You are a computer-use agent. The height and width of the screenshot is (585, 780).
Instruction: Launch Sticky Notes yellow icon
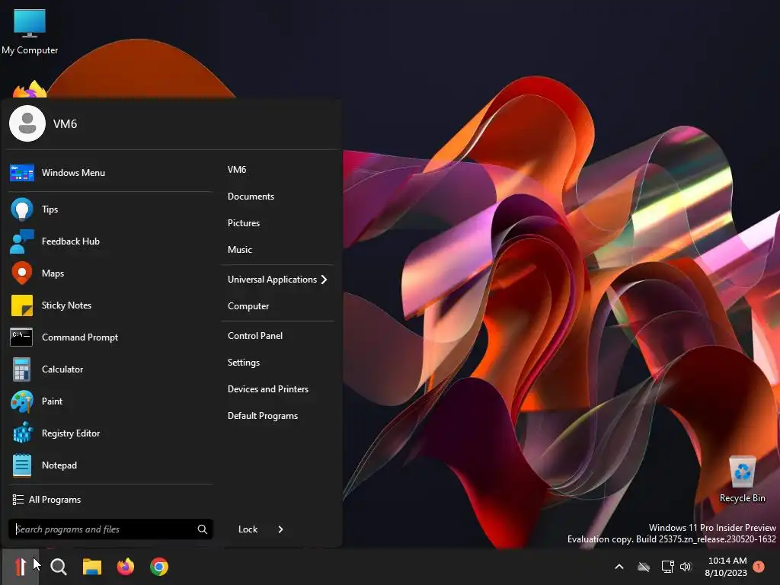[x=22, y=305]
